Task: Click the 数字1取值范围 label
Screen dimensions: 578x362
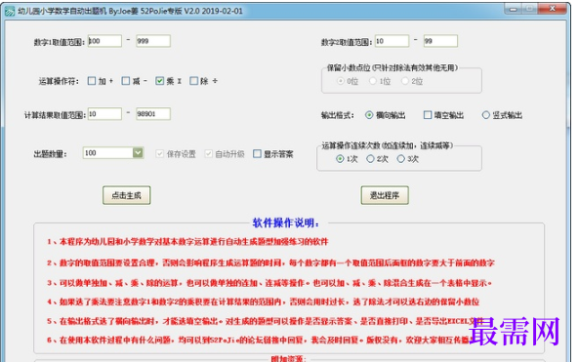Action: coord(59,42)
